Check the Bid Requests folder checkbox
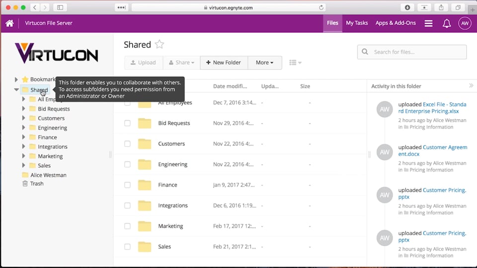This screenshot has height=268, width=477. [x=128, y=123]
